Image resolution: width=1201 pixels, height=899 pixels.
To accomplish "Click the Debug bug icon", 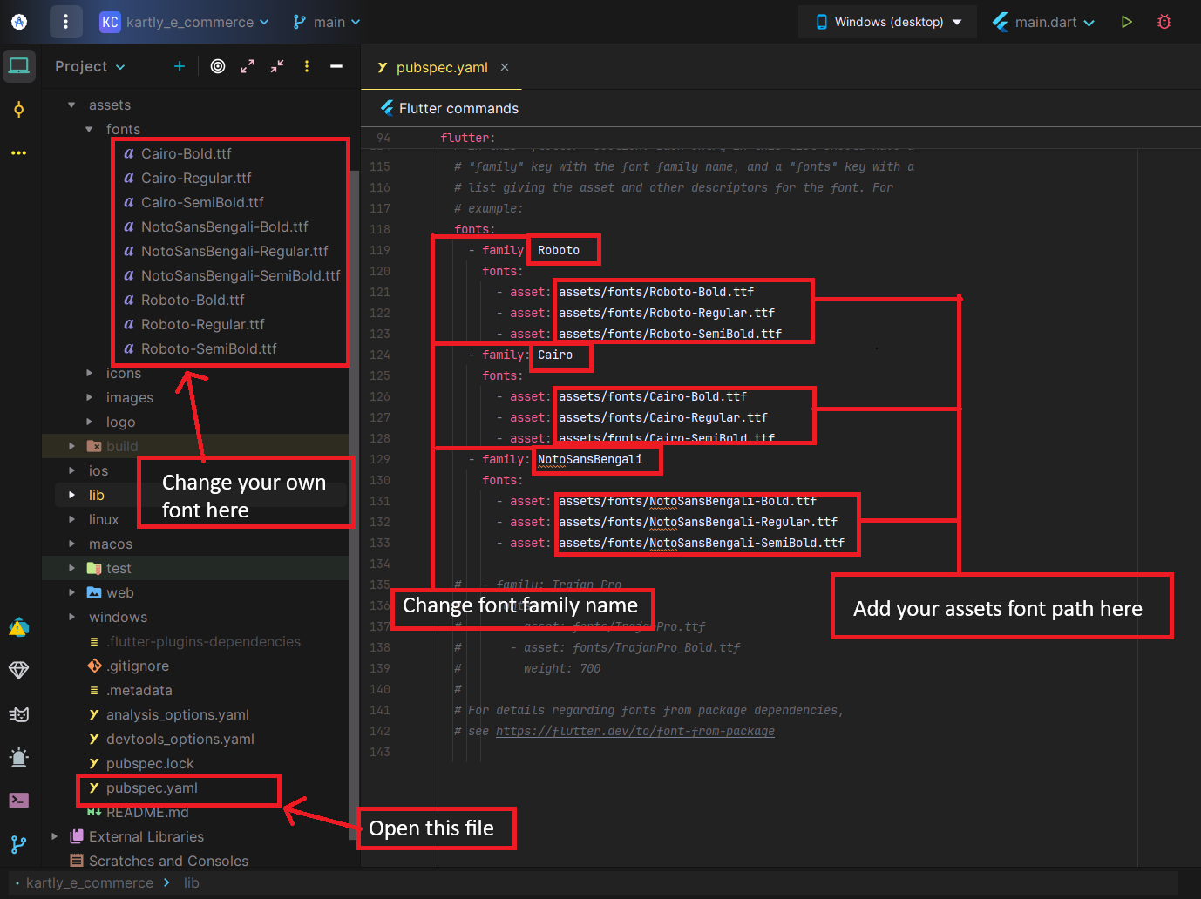I will 1164,22.
